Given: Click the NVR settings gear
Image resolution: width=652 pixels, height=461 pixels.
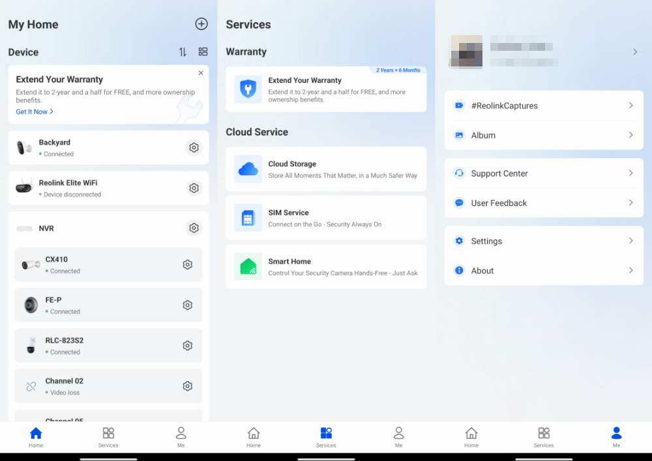Looking at the screenshot, I should pyautogui.click(x=194, y=228).
